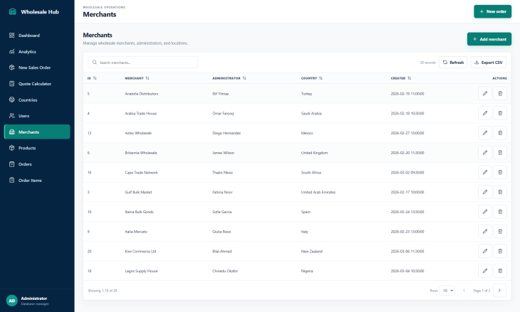Delete the Italia Mercato merchant
Screen dimensions: 520x312
500,231
